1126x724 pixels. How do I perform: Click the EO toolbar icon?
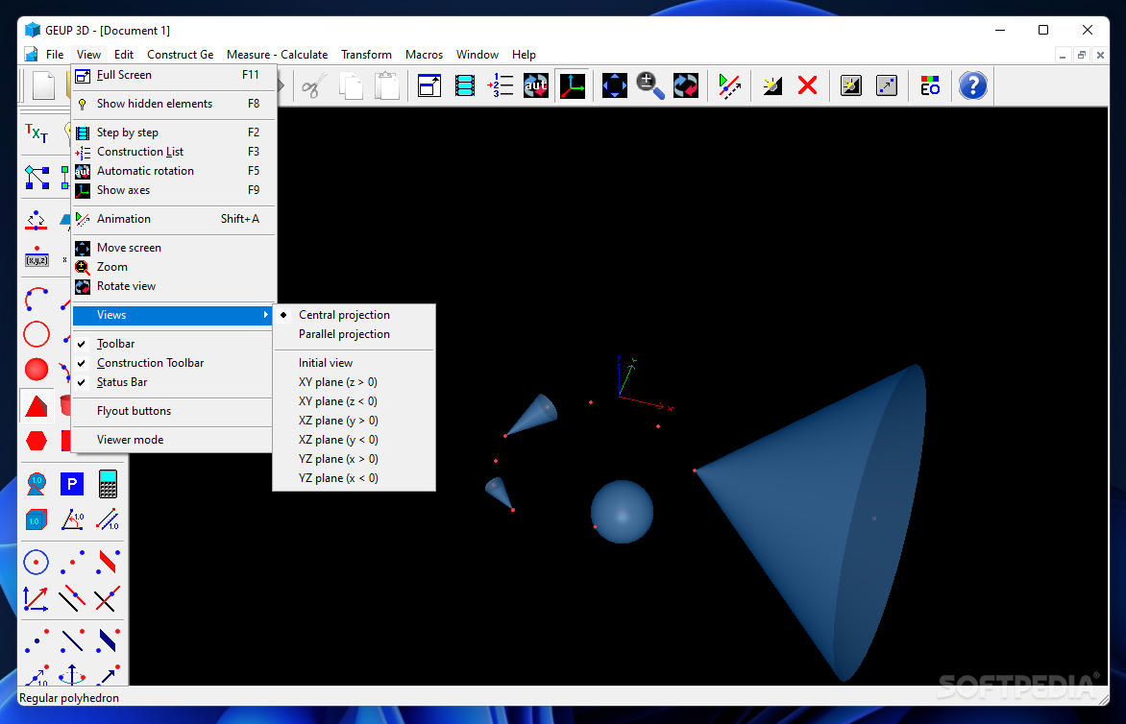point(930,86)
